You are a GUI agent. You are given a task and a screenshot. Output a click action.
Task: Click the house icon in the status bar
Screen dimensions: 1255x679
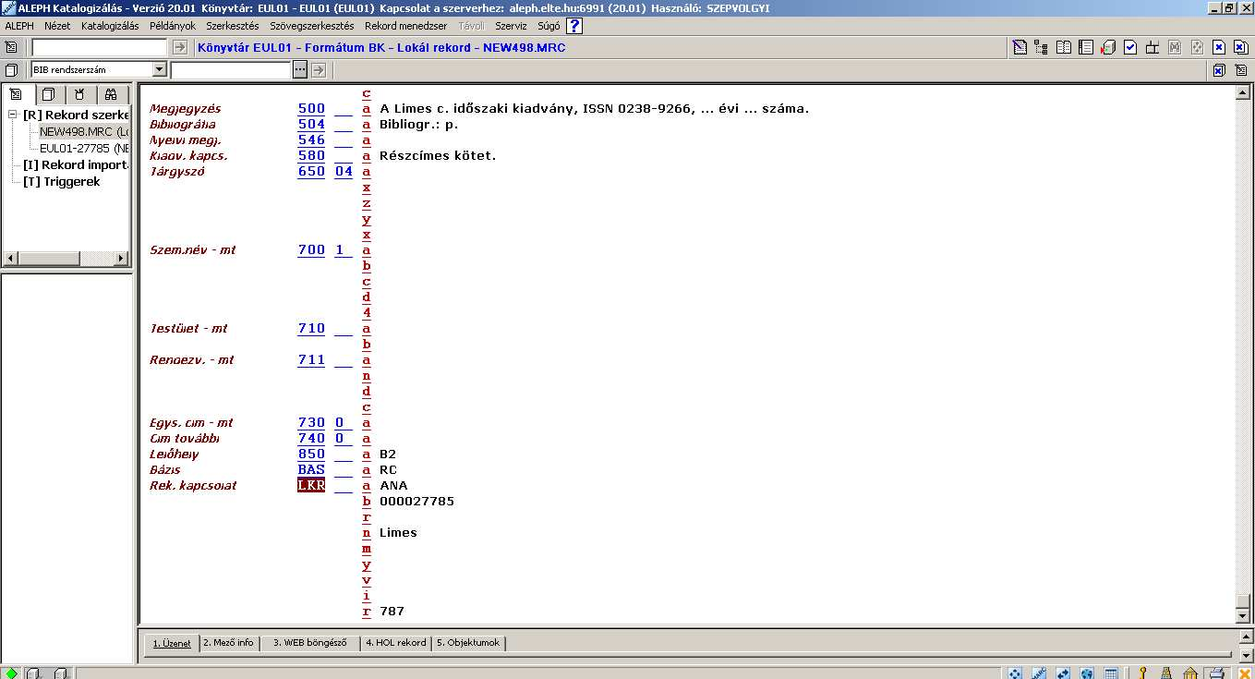tap(1191, 673)
